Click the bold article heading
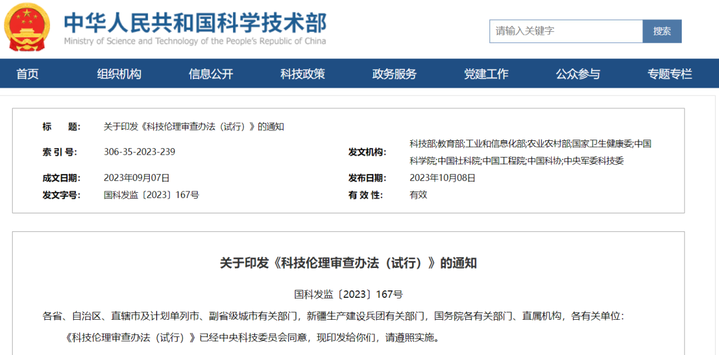 tap(348, 263)
